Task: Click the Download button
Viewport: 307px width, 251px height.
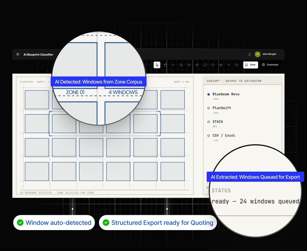Action: click(x=270, y=65)
